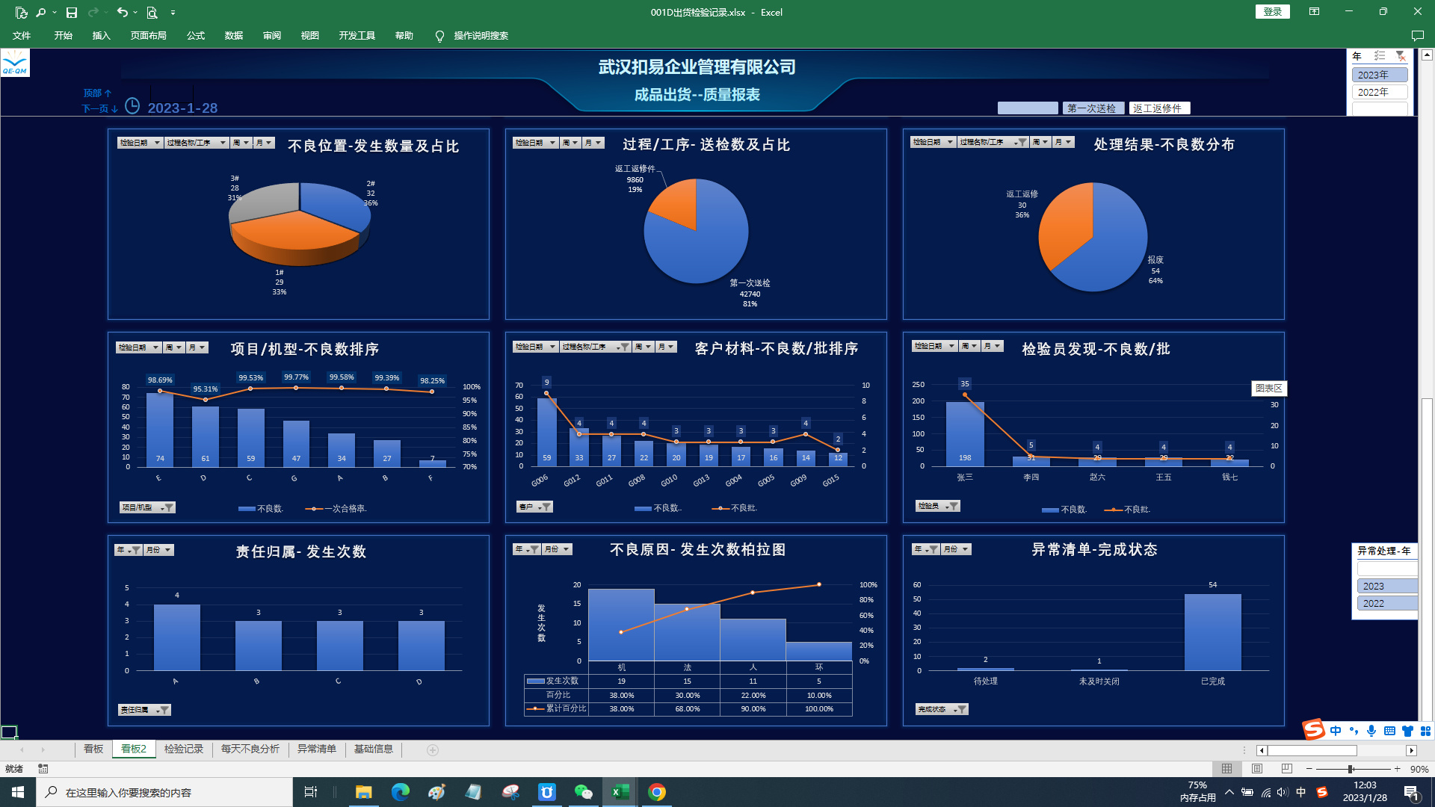Clear filter on the 年 slicer

pyautogui.click(x=1401, y=56)
